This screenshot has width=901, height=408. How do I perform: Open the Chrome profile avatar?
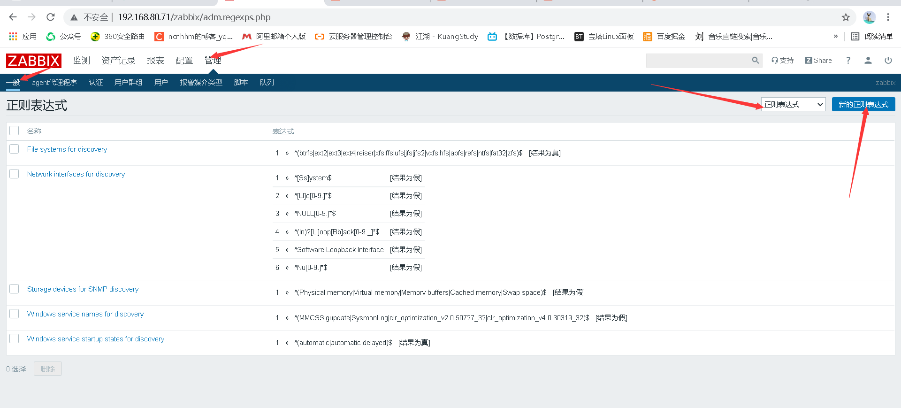pyautogui.click(x=869, y=17)
